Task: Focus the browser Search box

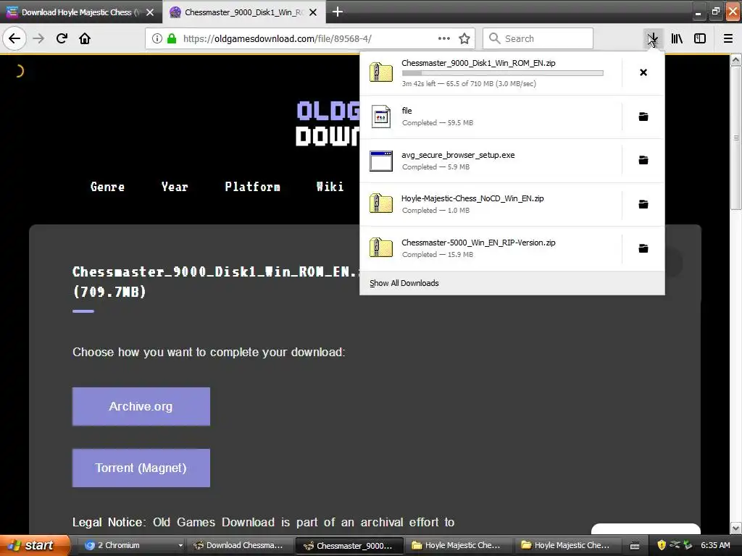Action: coord(538,39)
